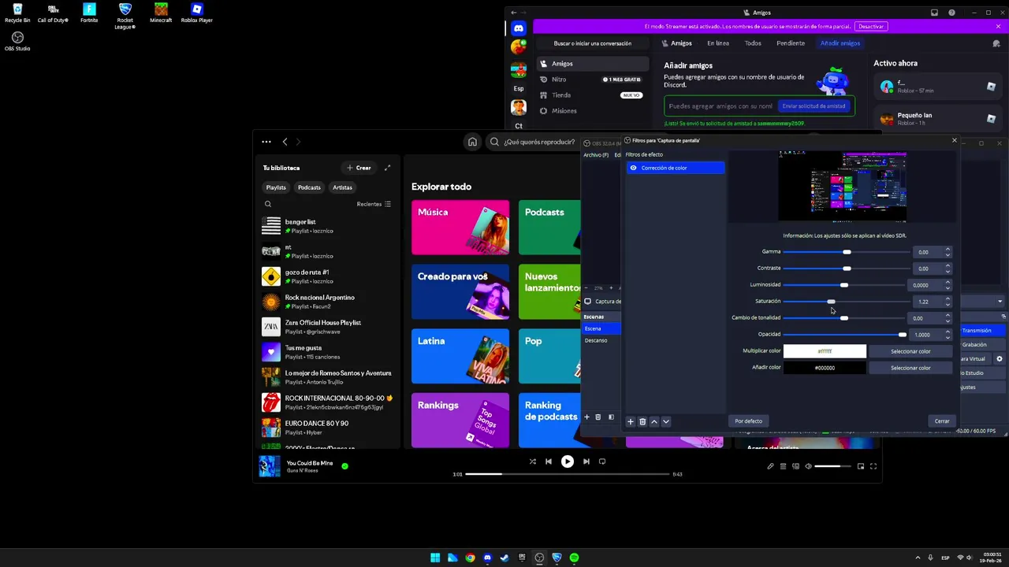The image size is (1009, 567).
Task: Open the Esp server in Discord
Action: [x=519, y=88]
